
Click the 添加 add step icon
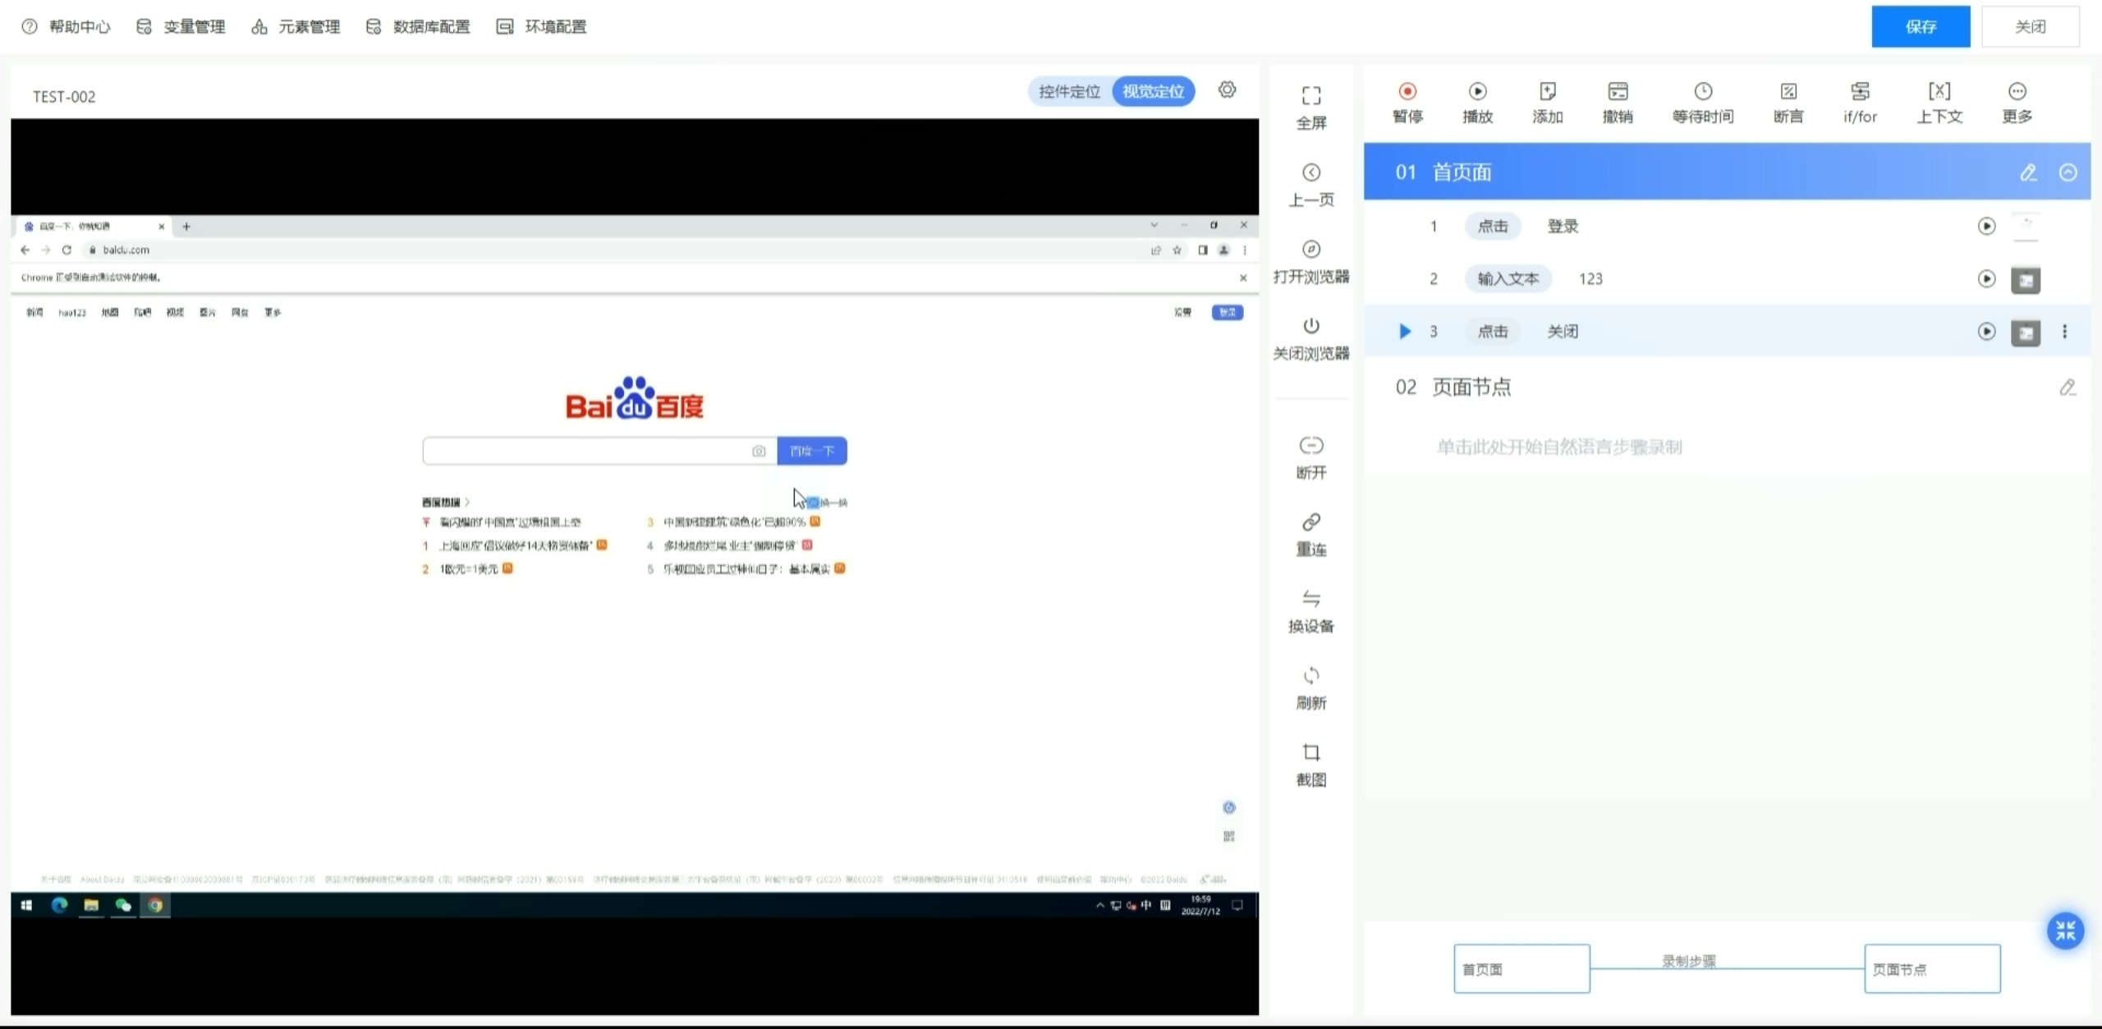1547,91
